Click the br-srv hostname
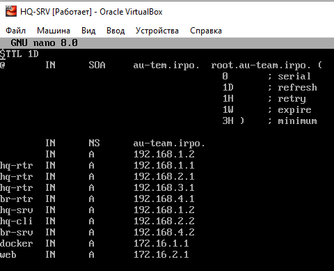The height and width of the screenshot is (271, 334). tap(17, 232)
